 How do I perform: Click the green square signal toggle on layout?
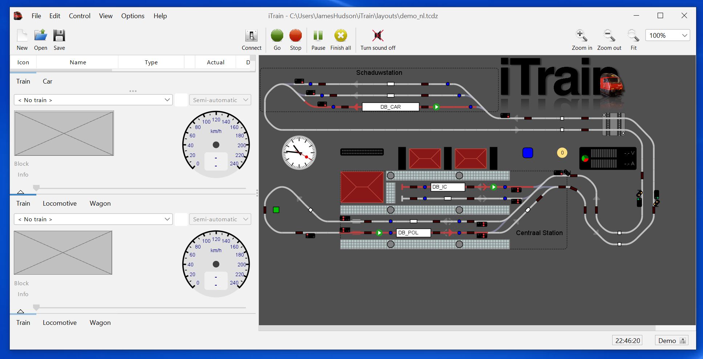[276, 210]
